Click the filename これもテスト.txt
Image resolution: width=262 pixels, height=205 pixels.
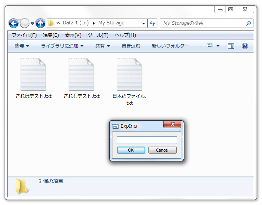(82, 96)
